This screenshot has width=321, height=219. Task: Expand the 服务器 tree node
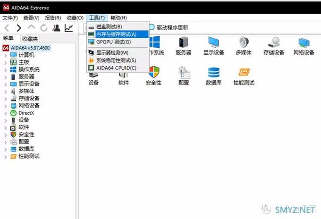(x=6, y=77)
